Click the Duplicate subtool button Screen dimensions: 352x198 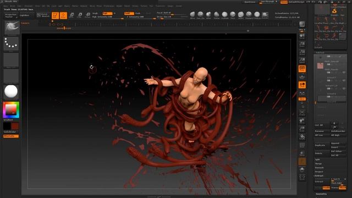[322, 145]
